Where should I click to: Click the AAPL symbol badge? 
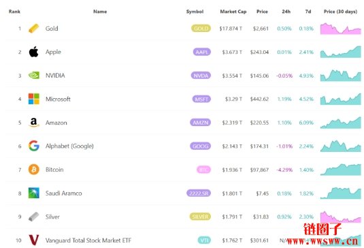(x=202, y=52)
